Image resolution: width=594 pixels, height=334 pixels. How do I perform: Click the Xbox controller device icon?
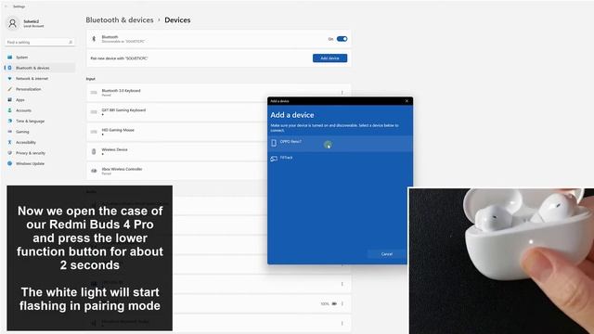[x=94, y=171]
